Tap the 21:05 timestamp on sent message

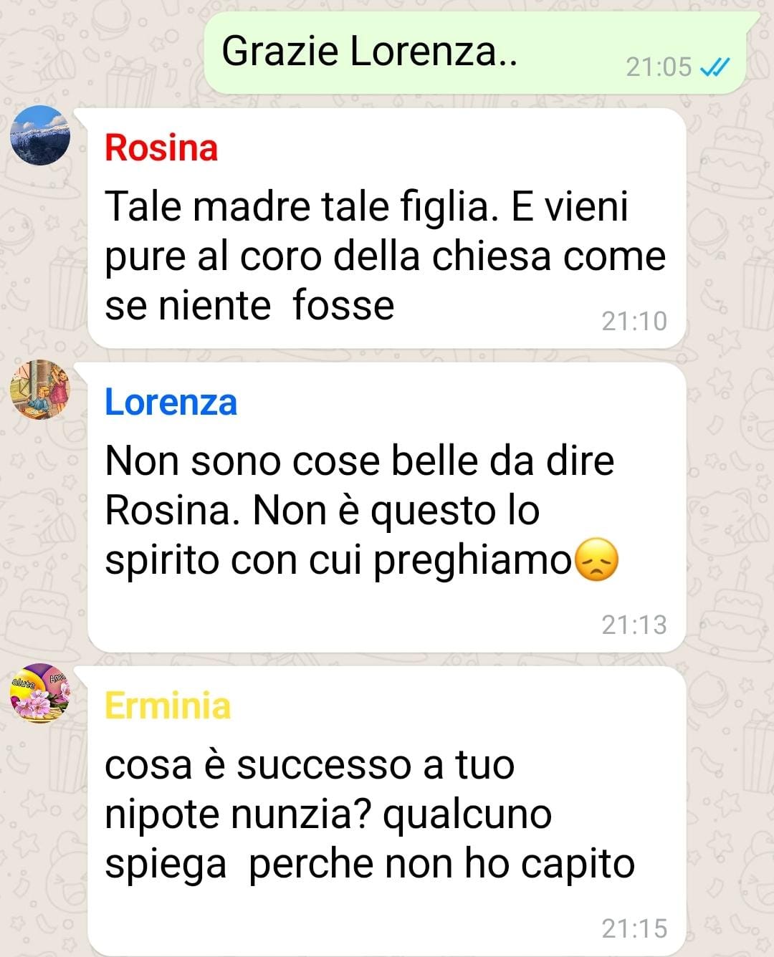[659, 67]
